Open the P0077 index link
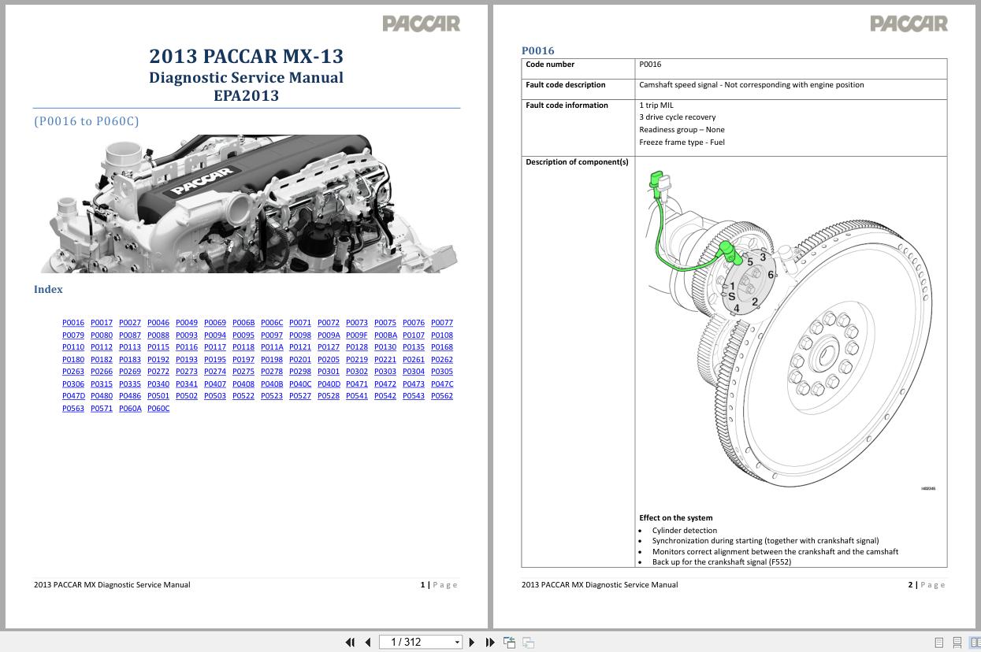Viewport: 981px width, 652px height. [442, 323]
